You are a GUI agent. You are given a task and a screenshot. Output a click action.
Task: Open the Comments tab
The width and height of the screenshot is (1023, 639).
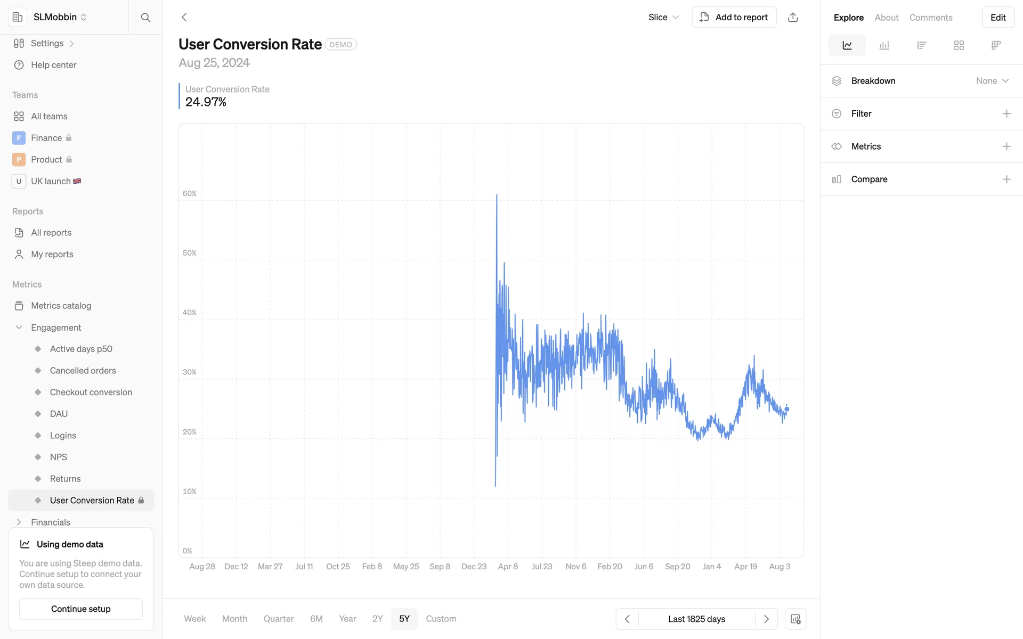(930, 18)
